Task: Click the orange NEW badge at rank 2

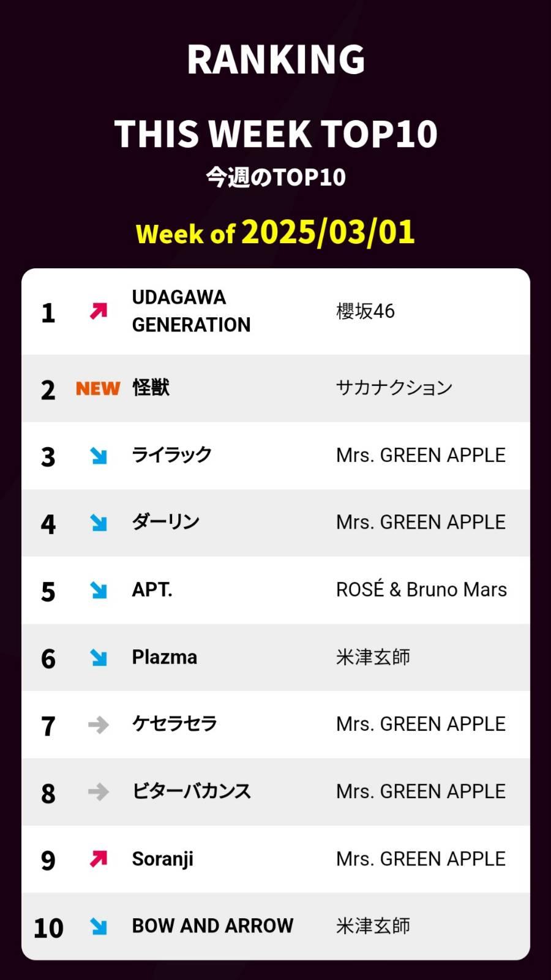Action: click(98, 388)
